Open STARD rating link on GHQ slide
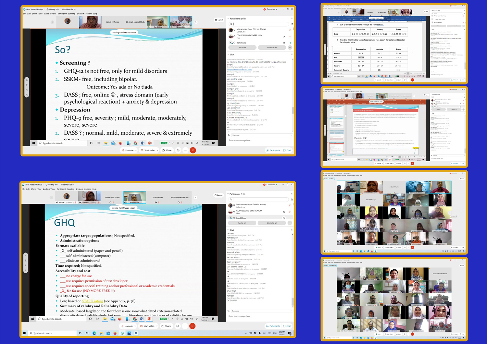This screenshot has width=487, height=344. coord(92,301)
